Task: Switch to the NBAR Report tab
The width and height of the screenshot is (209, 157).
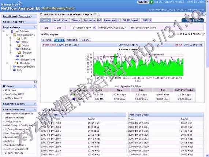Action: click(x=131, y=20)
